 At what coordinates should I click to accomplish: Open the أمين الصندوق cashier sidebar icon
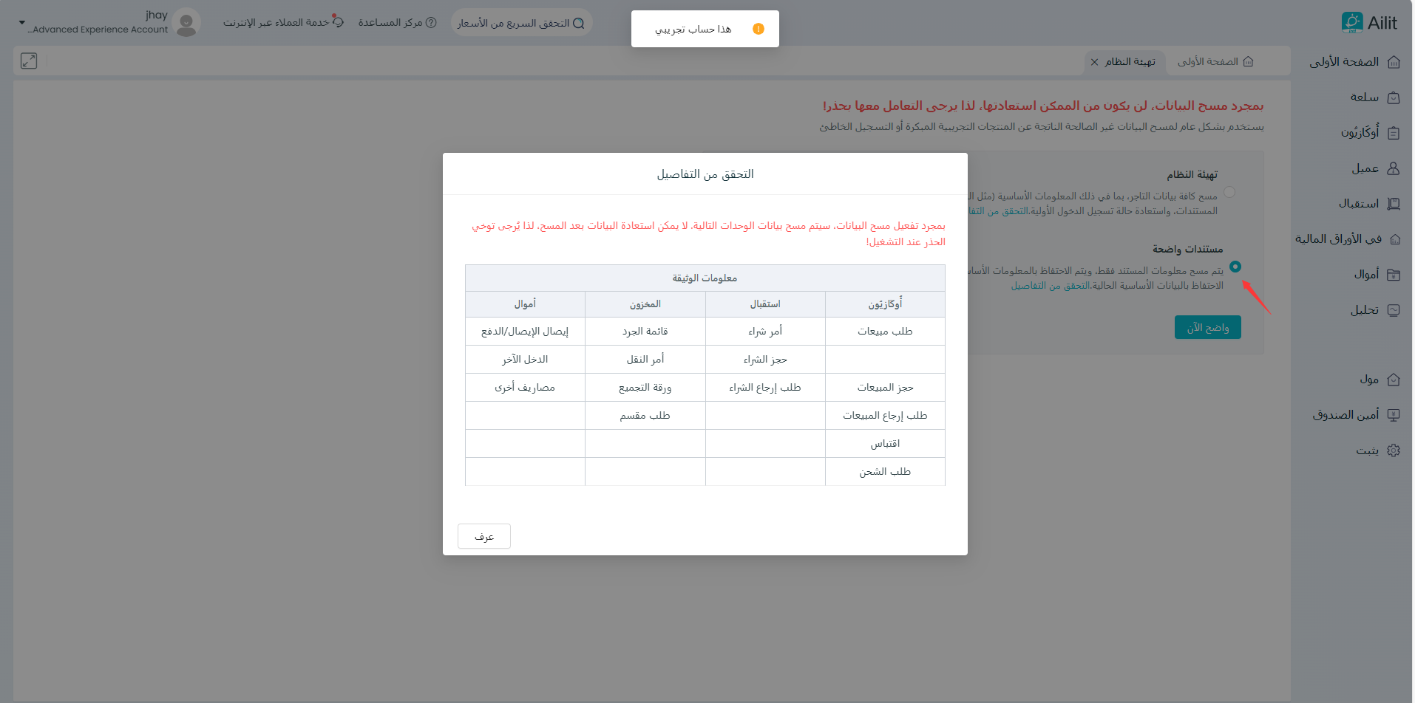1394,415
